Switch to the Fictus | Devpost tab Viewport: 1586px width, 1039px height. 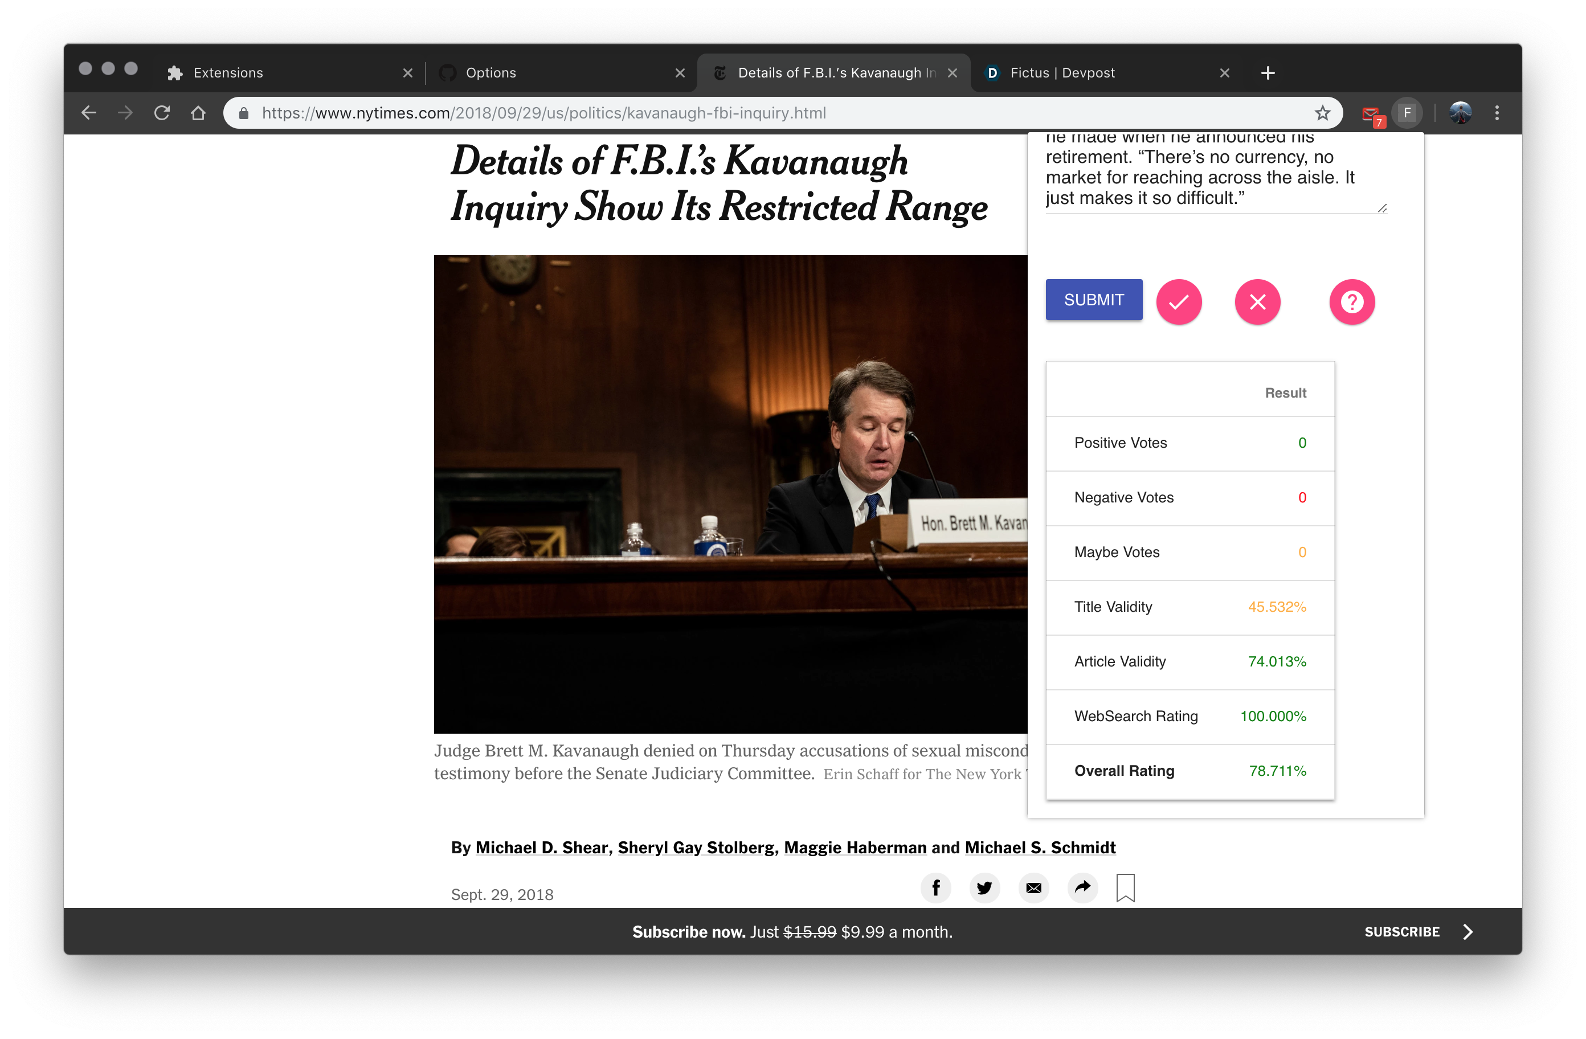click(x=1061, y=73)
